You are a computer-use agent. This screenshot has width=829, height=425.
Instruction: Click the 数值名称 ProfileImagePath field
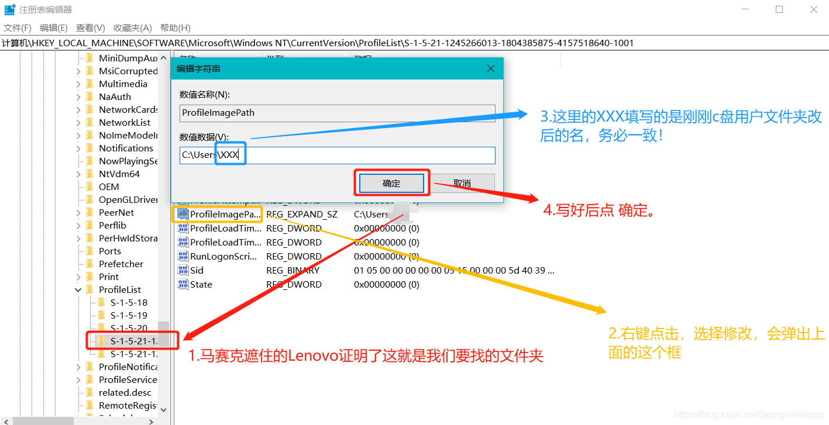click(x=338, y=113)
